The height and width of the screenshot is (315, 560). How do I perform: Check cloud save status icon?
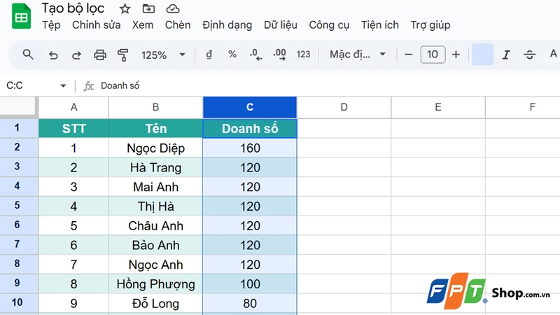(x=173, y=8)
